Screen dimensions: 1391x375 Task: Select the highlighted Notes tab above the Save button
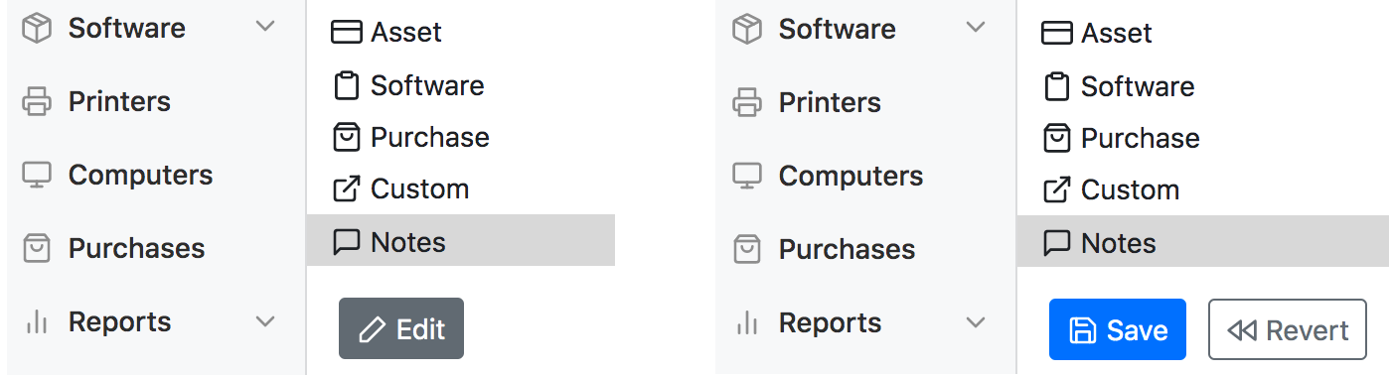click(x=1203, y=242)
